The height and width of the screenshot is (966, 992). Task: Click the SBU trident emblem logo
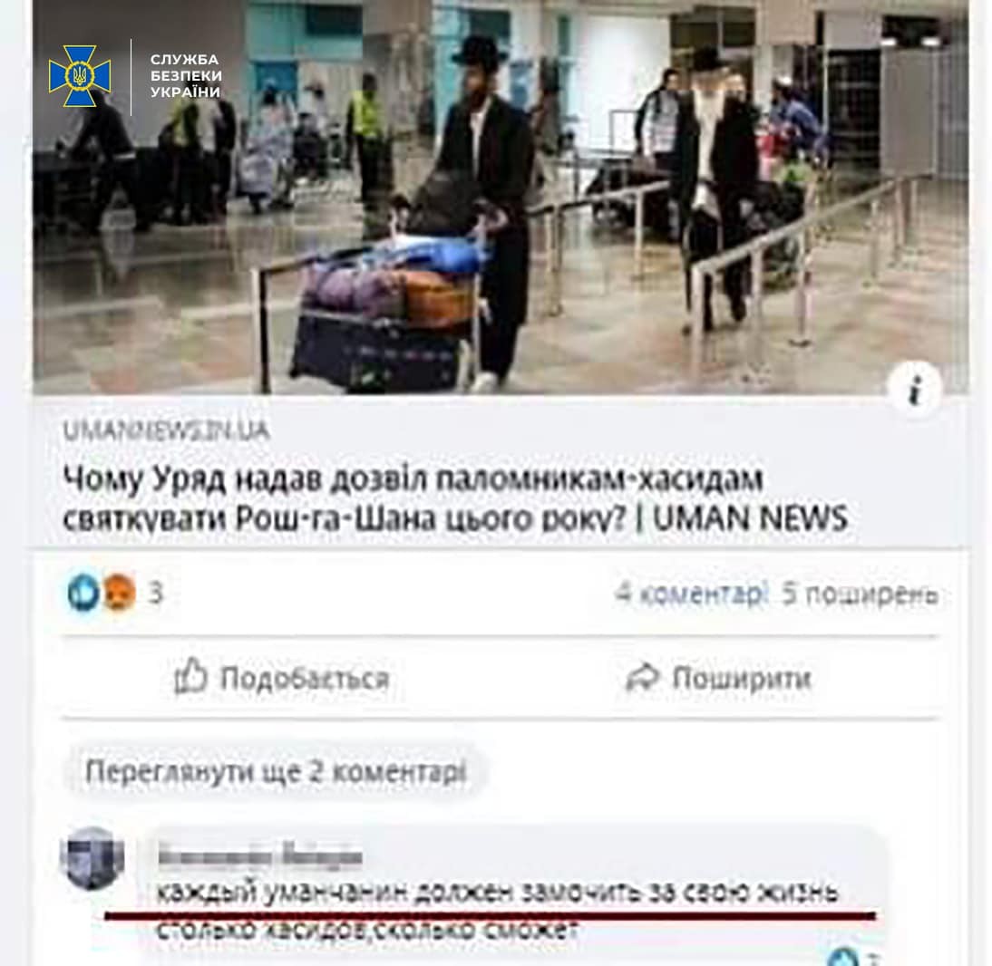point(80,76)
